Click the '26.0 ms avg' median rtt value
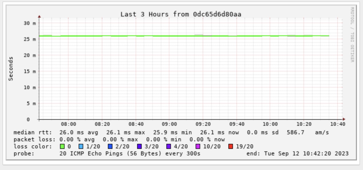This screenshot has height=170, width=363. coord(79,132)
